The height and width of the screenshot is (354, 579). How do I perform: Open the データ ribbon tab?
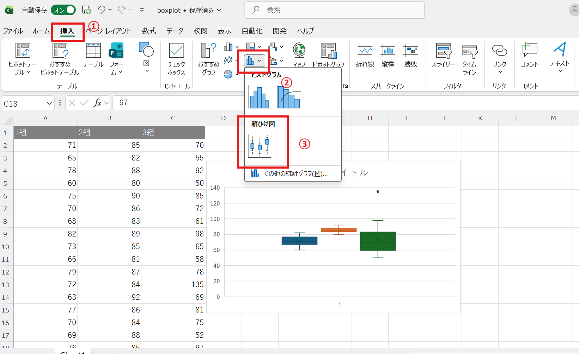coord(175,31)
